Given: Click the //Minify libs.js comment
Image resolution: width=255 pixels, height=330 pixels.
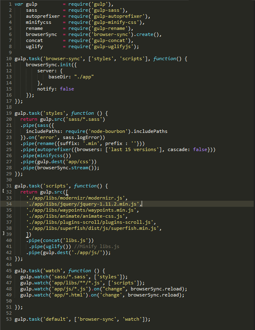Looking at the screenshot, I should coord(97,246).
